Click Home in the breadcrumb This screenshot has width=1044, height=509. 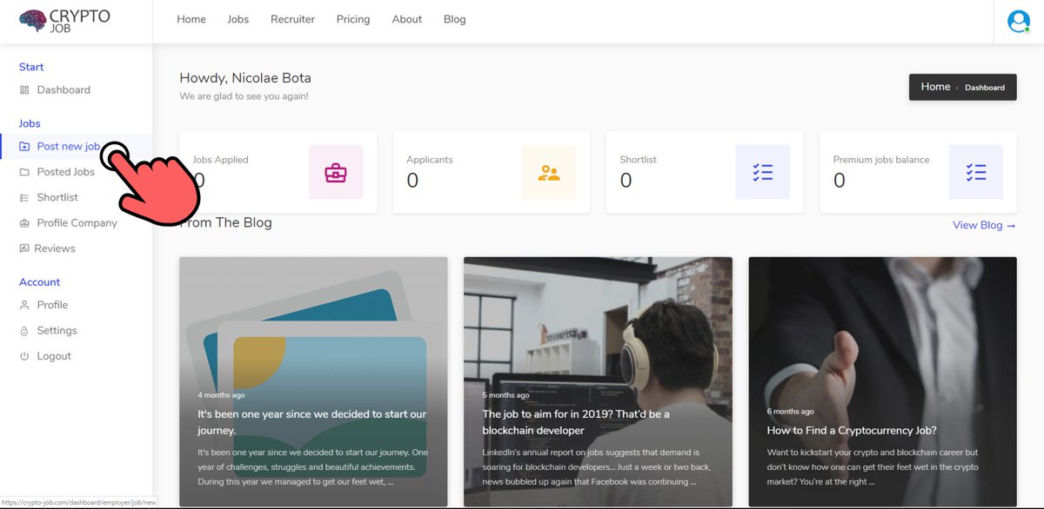click(935, 87)
